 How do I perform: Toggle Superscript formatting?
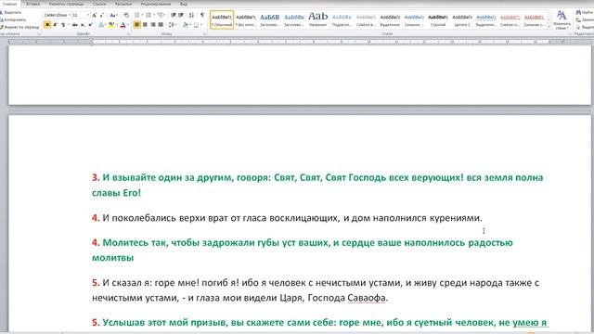click(x=91, y=25)
